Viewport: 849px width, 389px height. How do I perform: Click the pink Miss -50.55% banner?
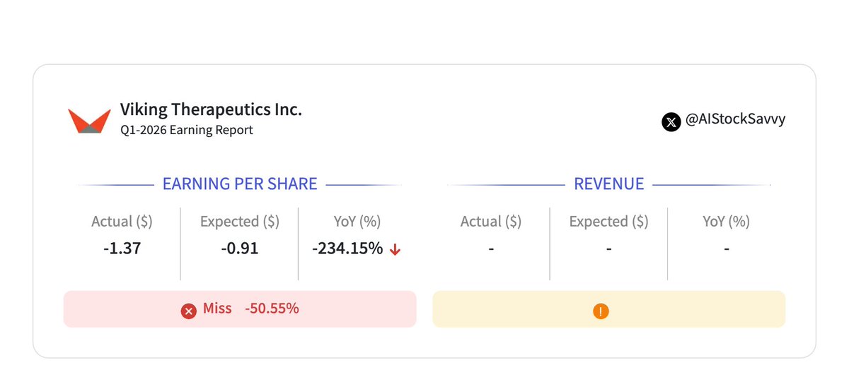(x=240, y=309)
